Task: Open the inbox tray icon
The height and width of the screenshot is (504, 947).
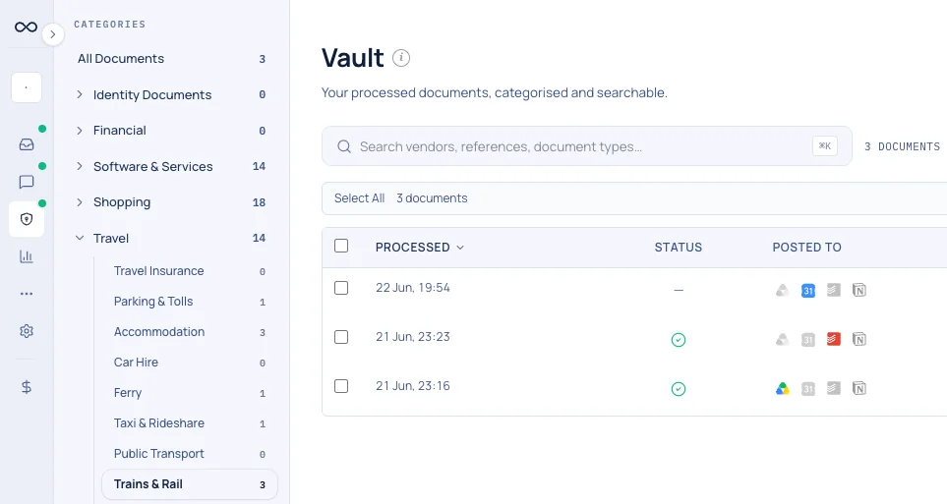Action: tap(27, 144)
